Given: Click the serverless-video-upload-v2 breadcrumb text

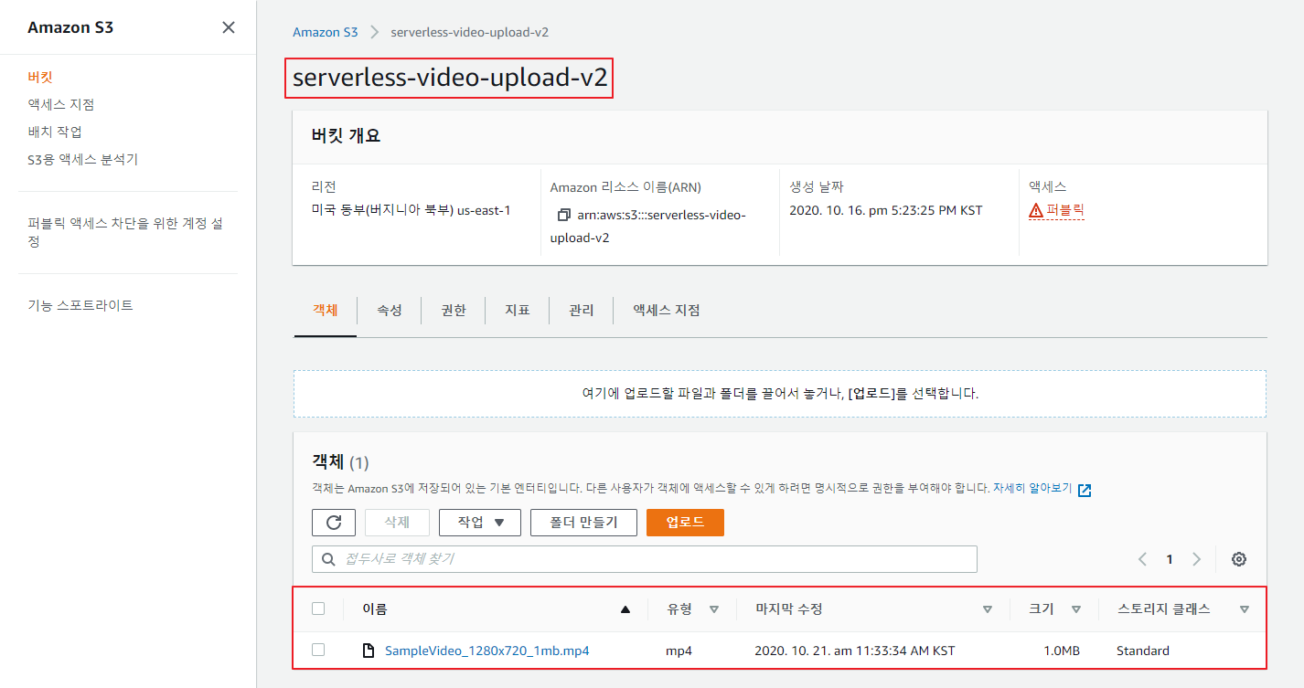Looking at the screenshot, I should [470, 32].
